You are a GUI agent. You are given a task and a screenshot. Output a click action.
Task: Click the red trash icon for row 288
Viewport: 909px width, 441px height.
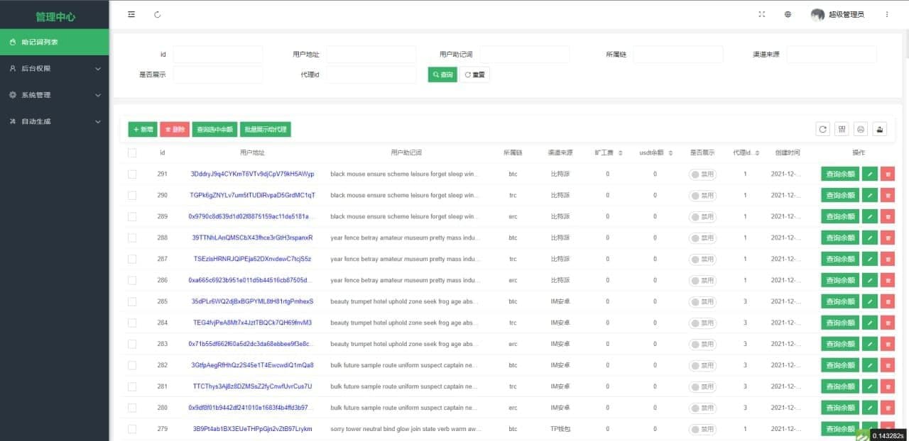887,238
